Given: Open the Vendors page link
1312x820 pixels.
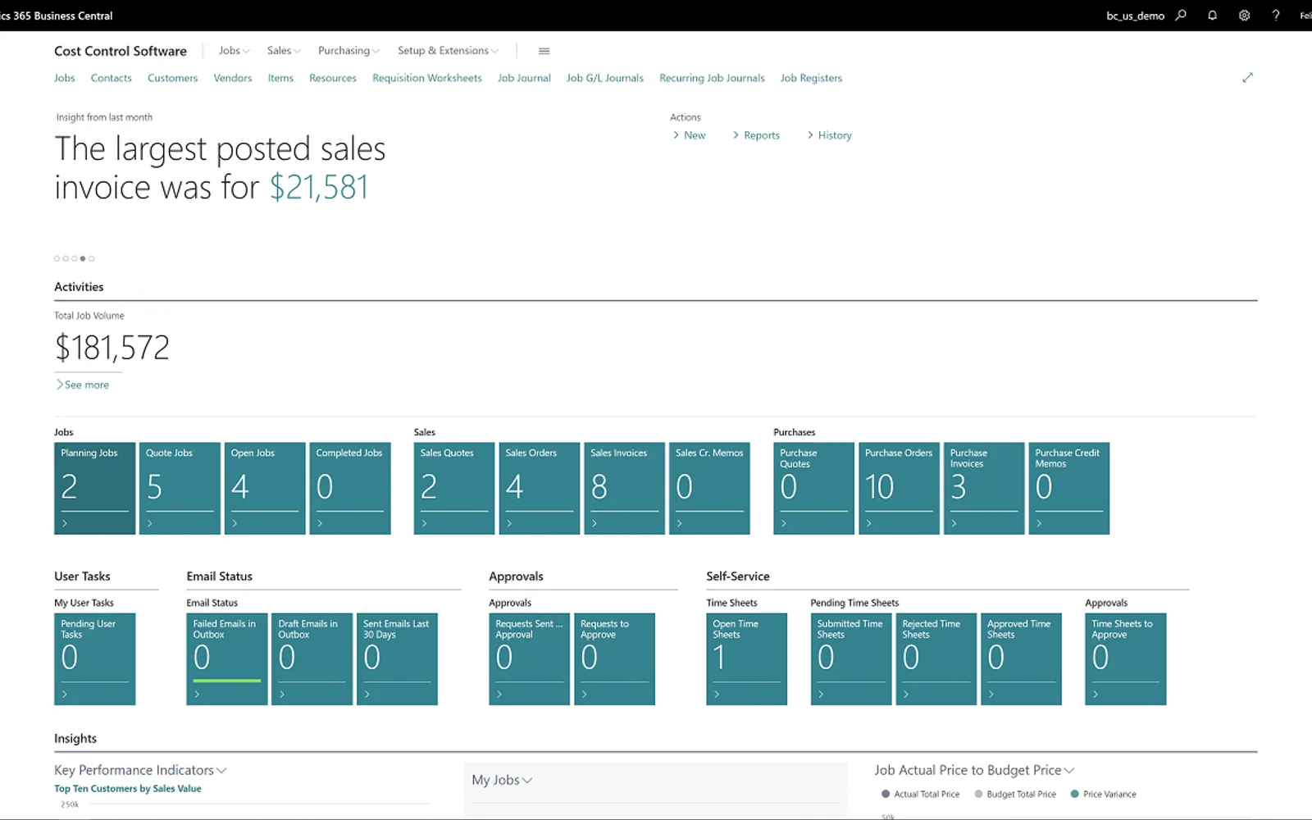Looking at the screenshot, I should (233, 78).
